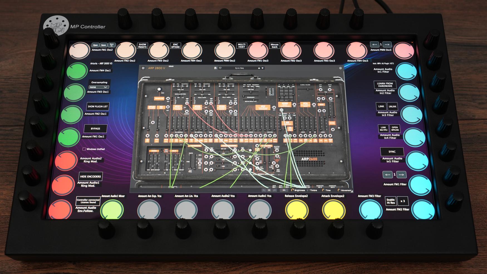Click the UNLINK button
This screenshot has height=274, width=487.
click(x=392, y=106)
